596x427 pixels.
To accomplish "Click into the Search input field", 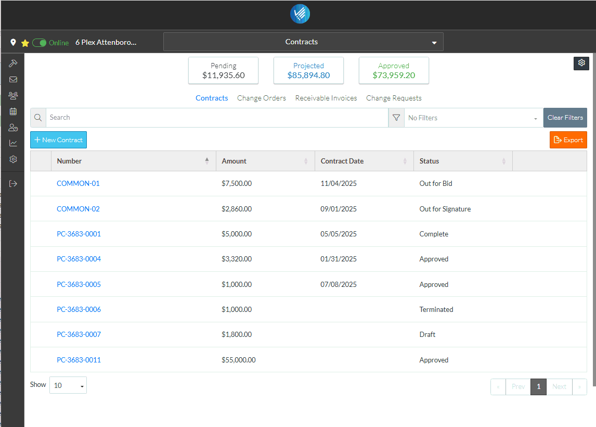I will coord(216,118).
